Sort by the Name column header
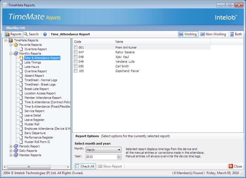This screenshot has height=178, width=246. coord(162,42)
